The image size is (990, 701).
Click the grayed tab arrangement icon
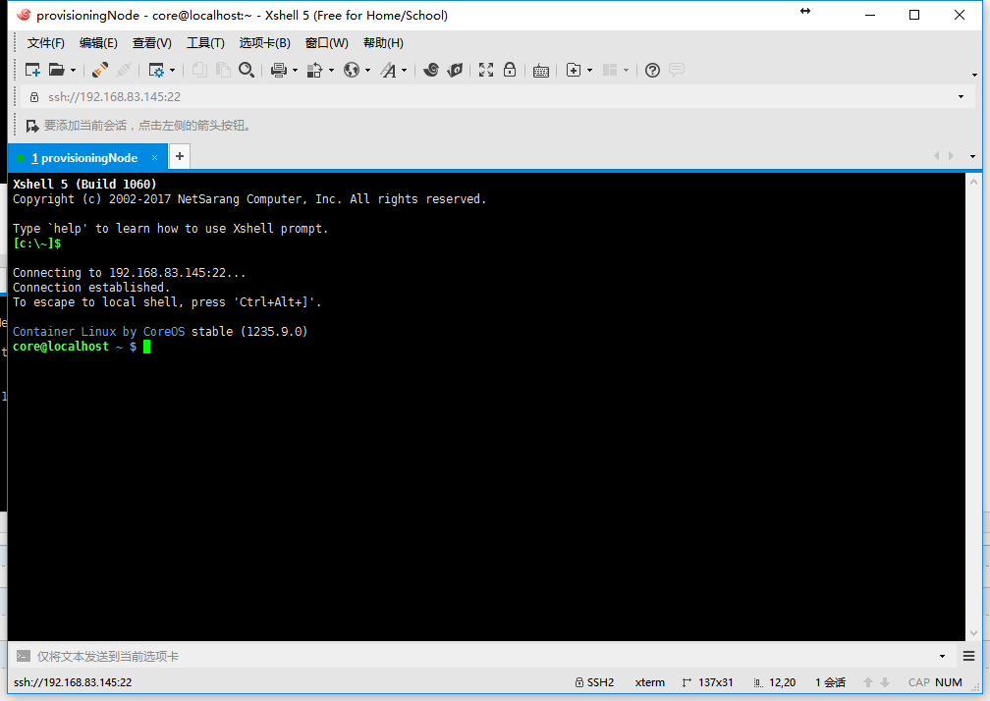(x=610, y=70)
